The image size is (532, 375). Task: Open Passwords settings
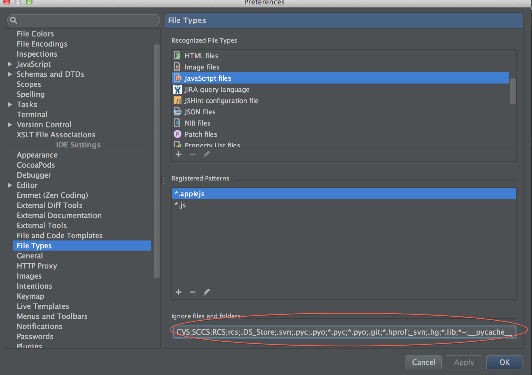click(35, 337)
